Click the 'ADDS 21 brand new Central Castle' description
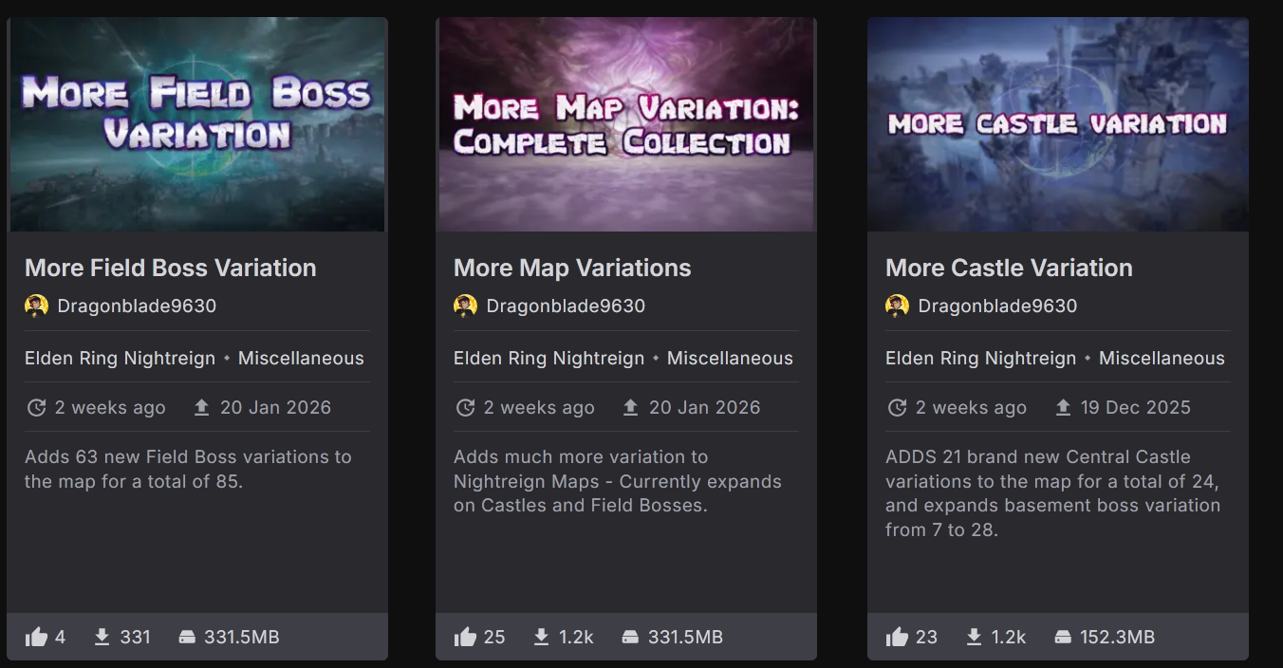 [1053, 493]
